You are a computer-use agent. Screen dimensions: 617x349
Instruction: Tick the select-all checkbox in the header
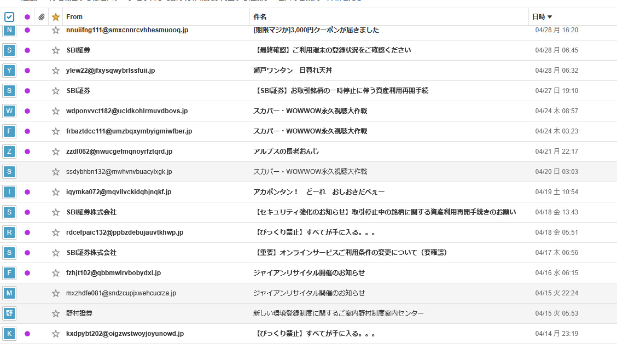tap(9, 17)
